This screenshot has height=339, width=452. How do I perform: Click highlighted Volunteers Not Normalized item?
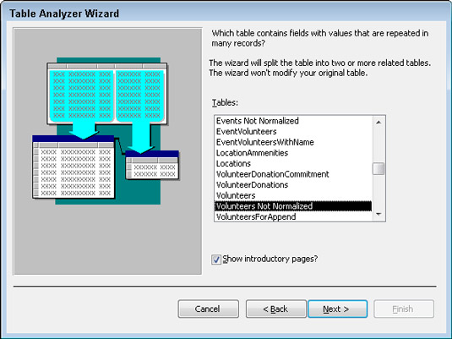293,206
